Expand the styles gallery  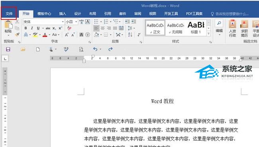click(209, 34)
